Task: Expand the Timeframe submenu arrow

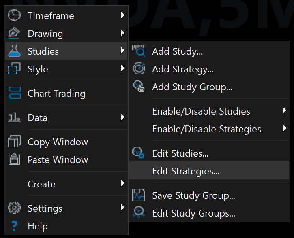Action: pos(122,15)
